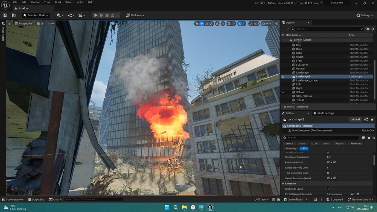The image size is (377, 212).
Task: Favorite properties with the star icon
Action: tap(369, 138)
